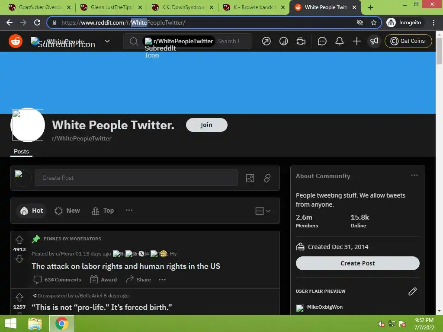Screen dimensions: 443x332
Task: Open more sort options ellipsis
Action: [x=129, y=211]
